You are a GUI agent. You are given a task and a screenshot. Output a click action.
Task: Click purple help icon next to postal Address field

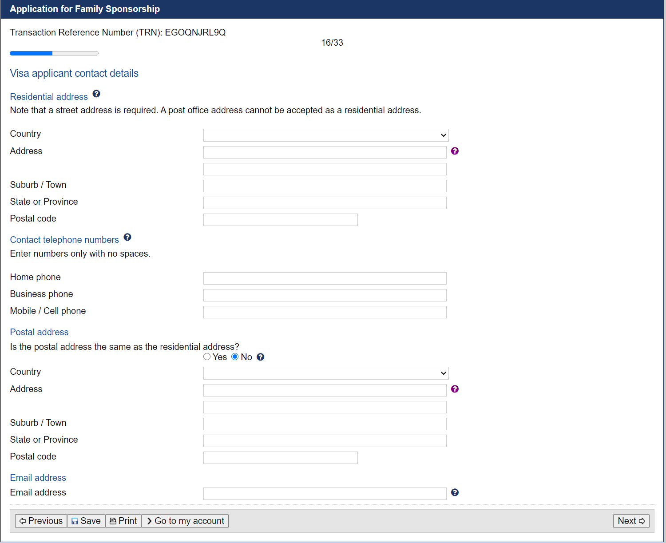point(455,389)
